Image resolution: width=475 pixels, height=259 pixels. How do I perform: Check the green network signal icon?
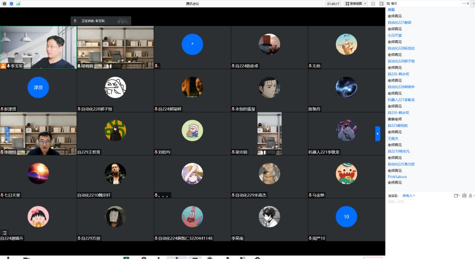18,3
